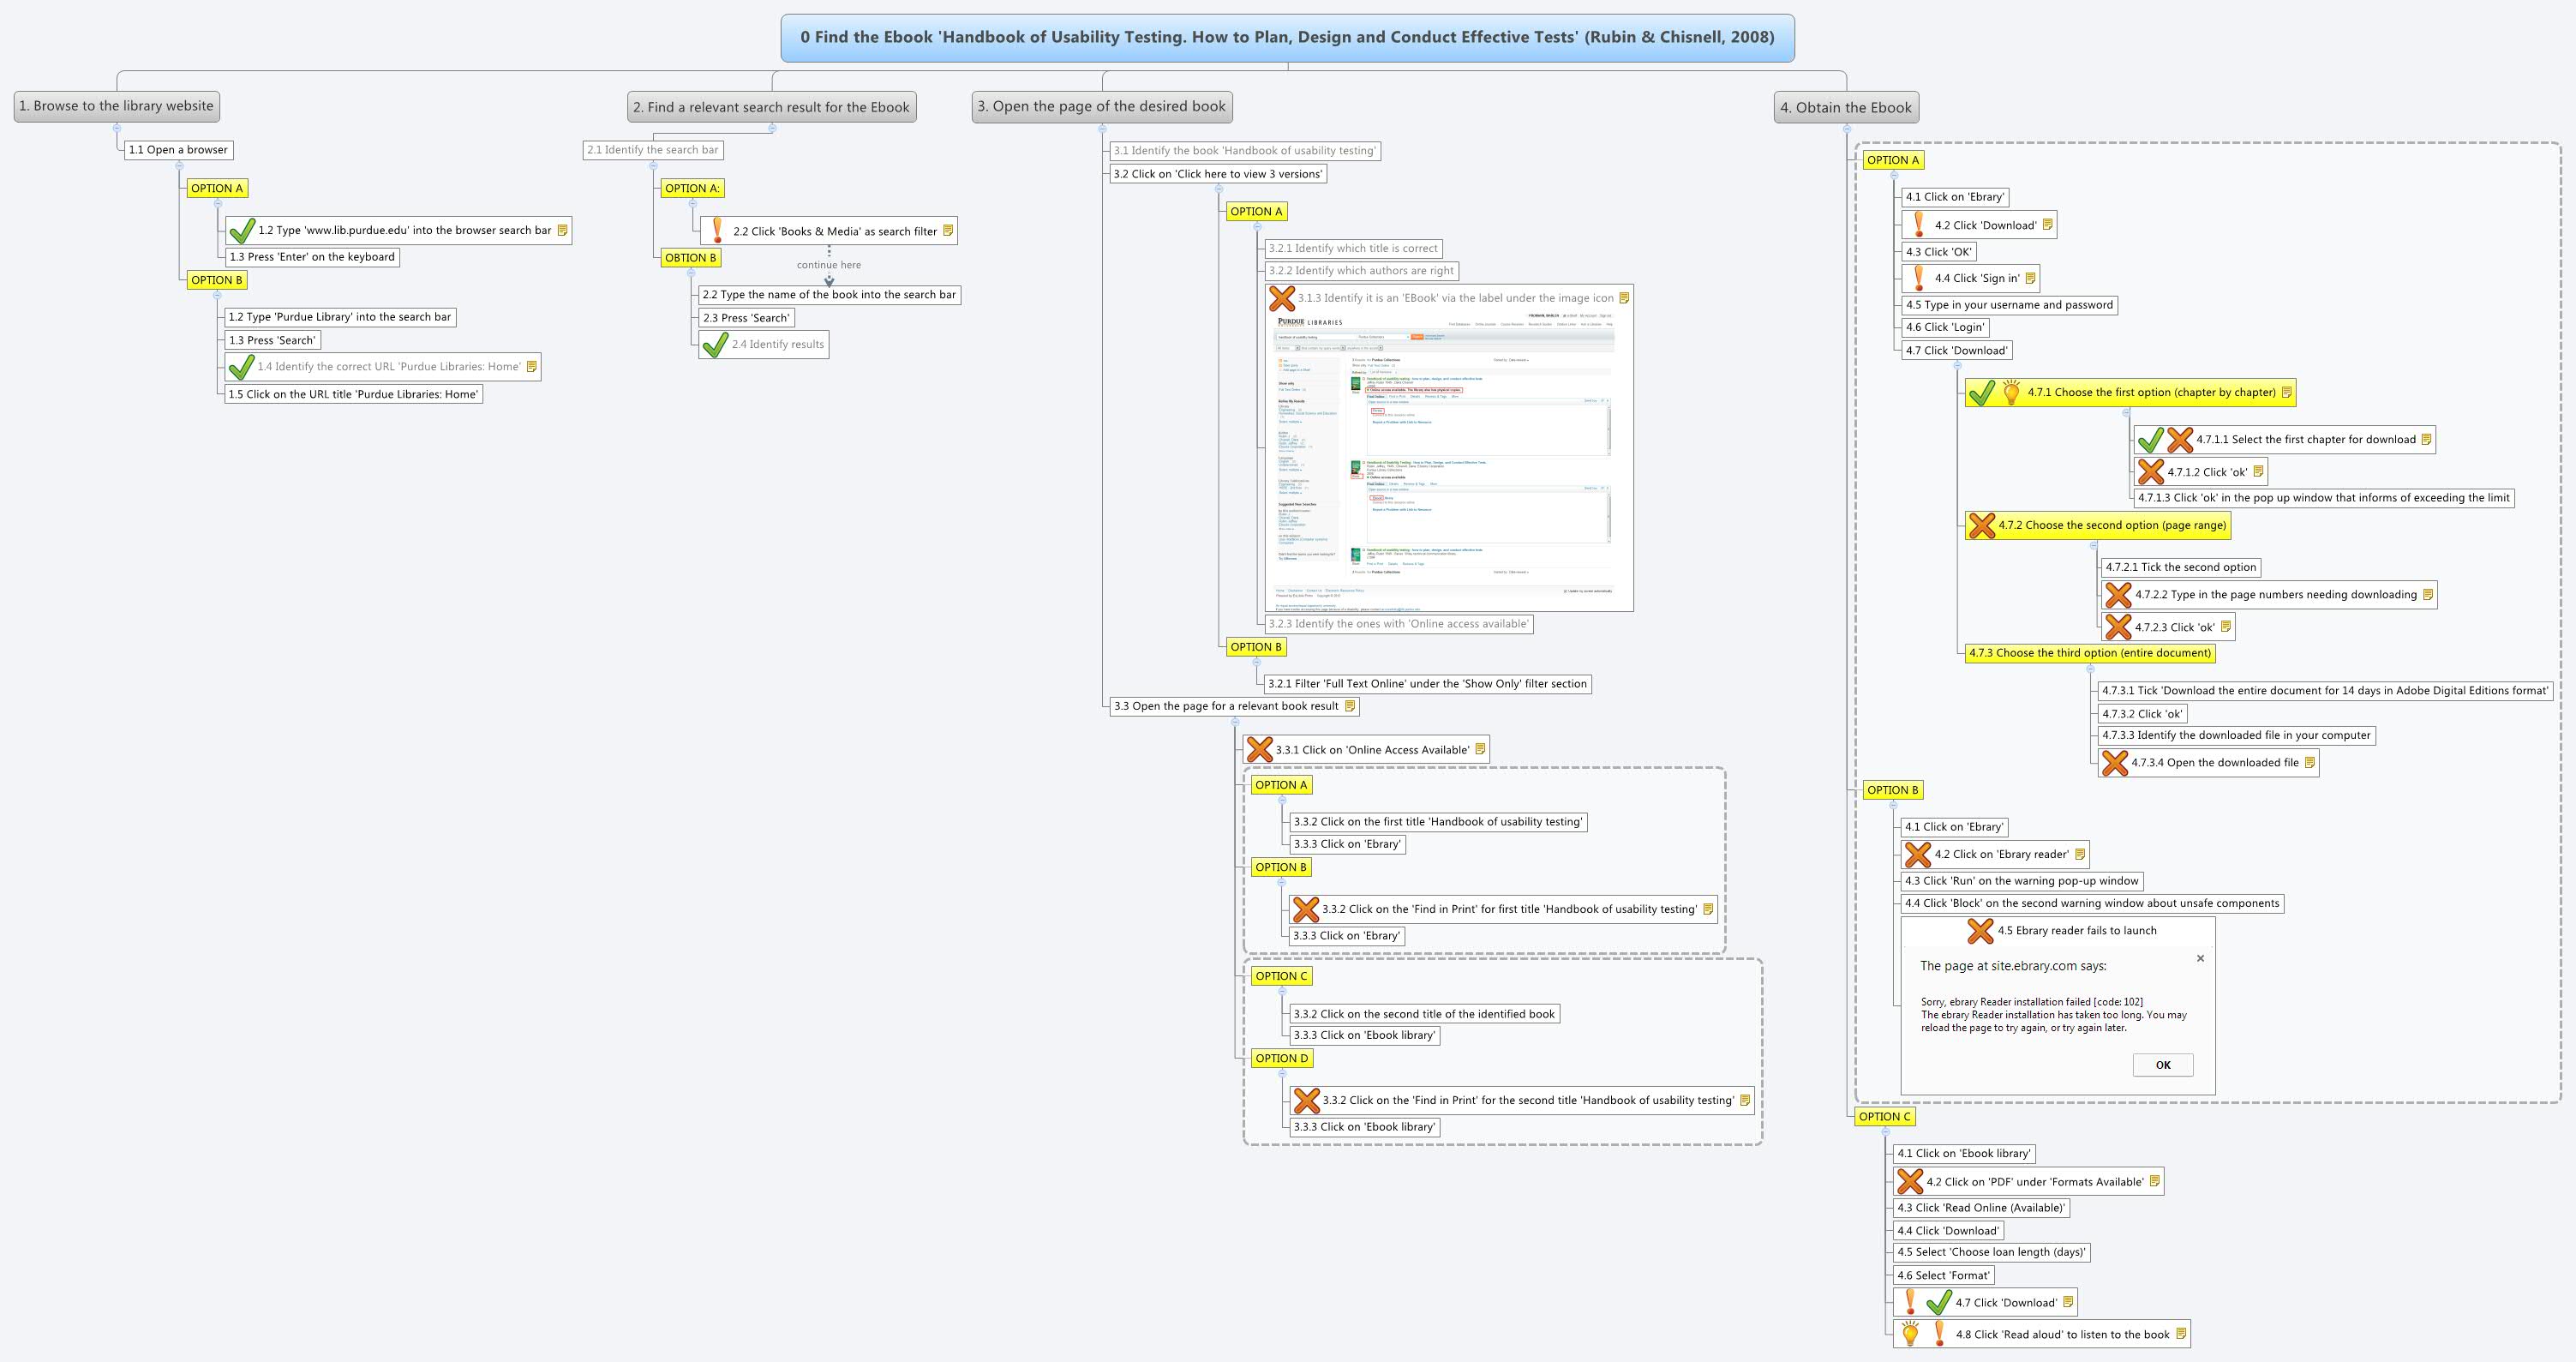This screenshot has height=1362, width=2576.
Task: Click red X on 'Ebrary reader fails to launch'
Action: 1980,931
